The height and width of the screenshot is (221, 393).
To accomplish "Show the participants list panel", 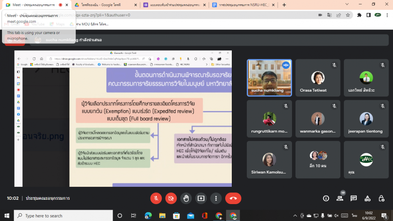I will [340, 198].
